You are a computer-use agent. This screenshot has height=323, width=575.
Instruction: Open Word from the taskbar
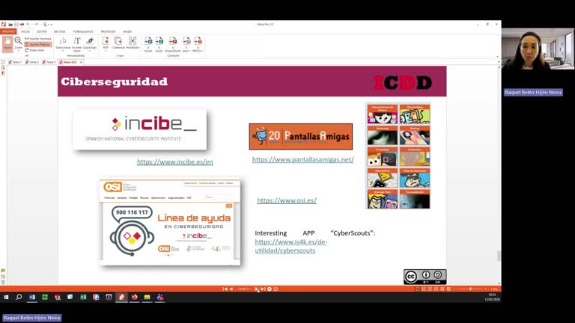[x=32, y=298]
